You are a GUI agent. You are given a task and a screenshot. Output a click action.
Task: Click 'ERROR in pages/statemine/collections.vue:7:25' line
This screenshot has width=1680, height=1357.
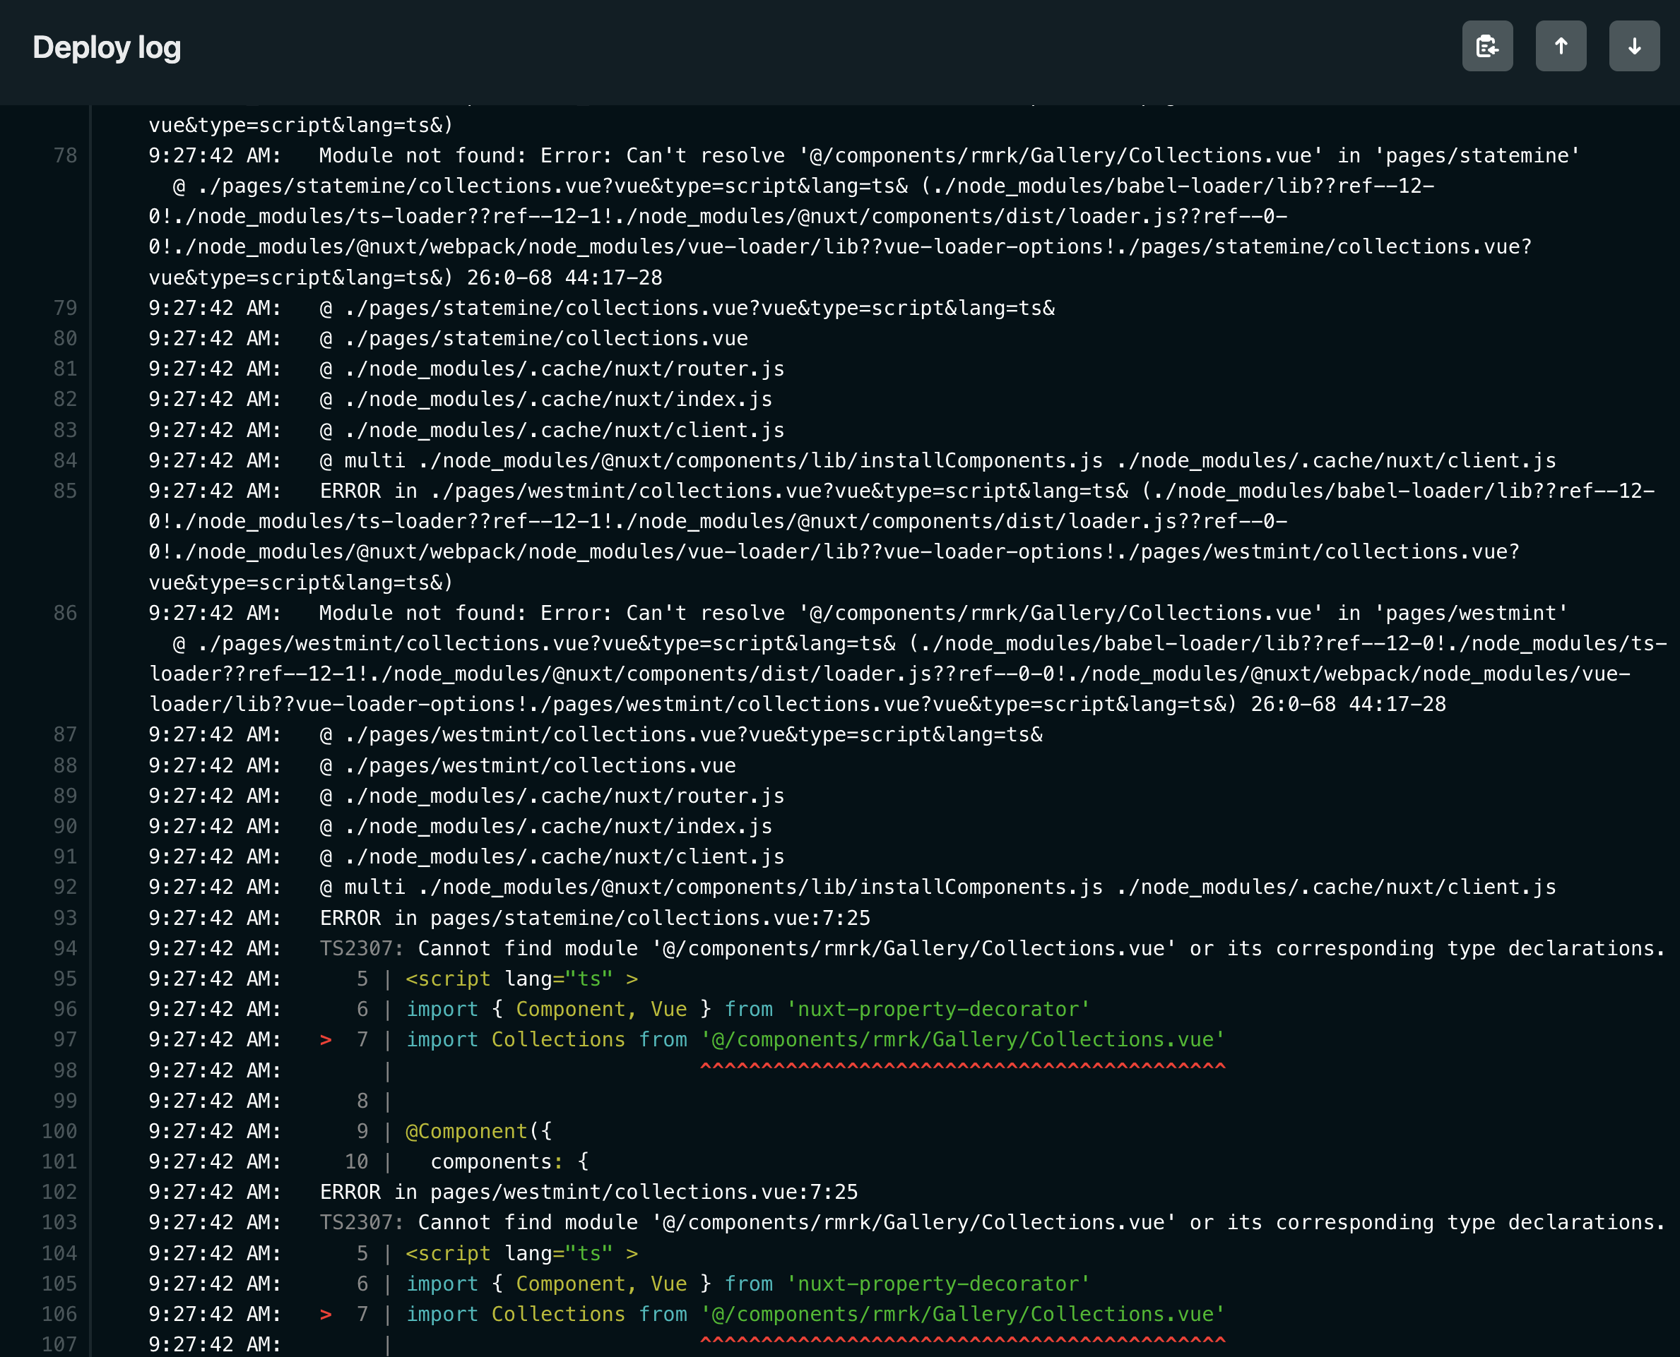click(x=594, y=918)
